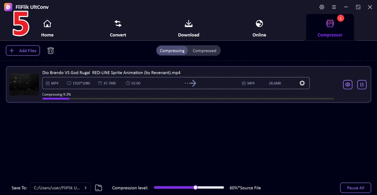
Task: Click the Add Files button
Action: tap(23, 50)
